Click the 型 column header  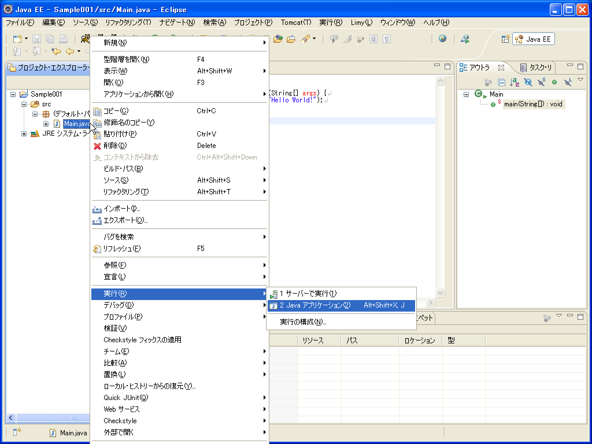464,341
